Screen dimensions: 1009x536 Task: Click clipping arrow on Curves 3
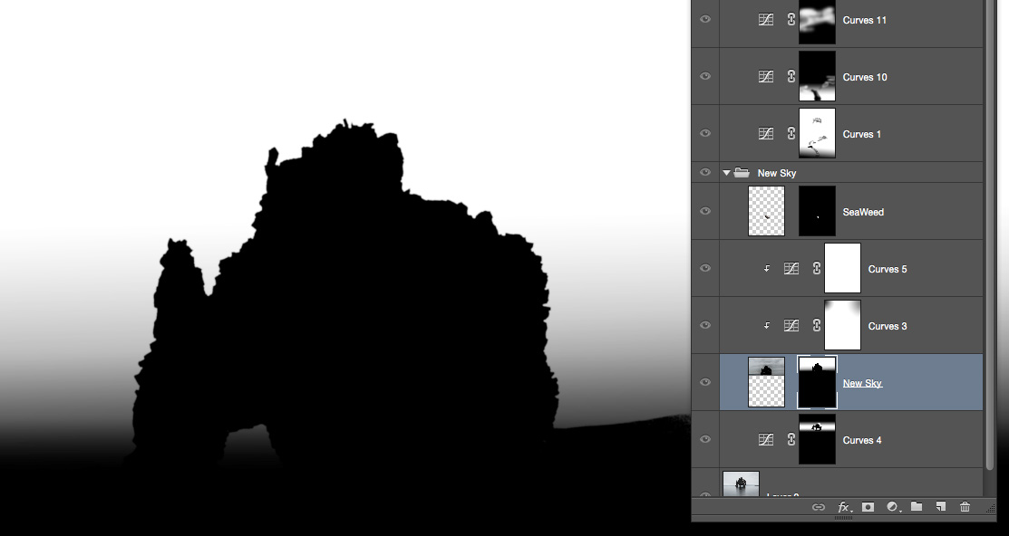767,326
